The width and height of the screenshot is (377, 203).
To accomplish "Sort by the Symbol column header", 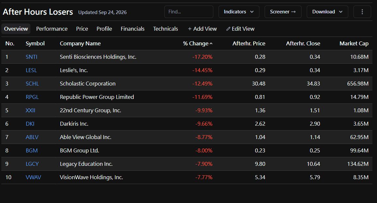I will pos(35,43).
